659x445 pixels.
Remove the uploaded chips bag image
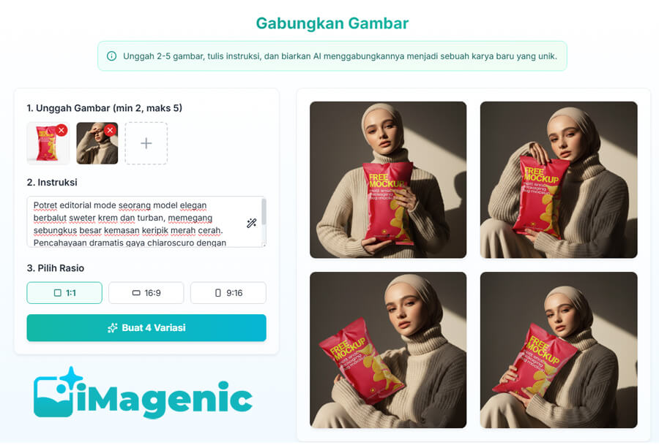tap(62, 130)
